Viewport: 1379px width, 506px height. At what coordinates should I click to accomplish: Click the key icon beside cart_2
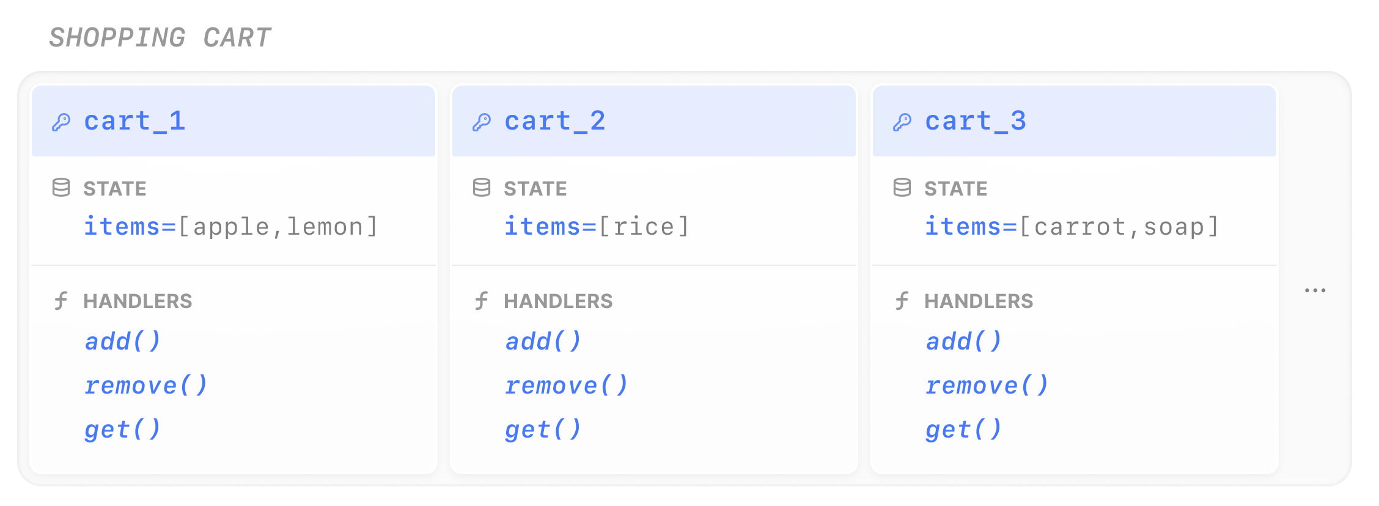point(482,122)
